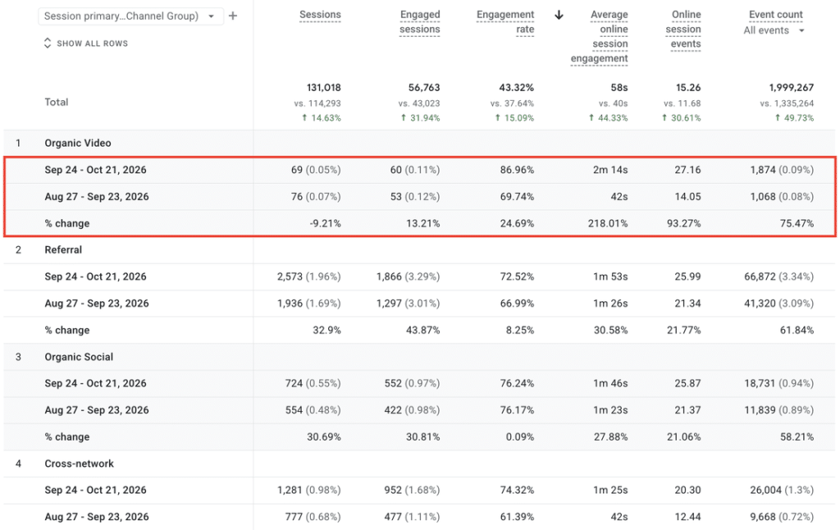Click Organic Video engagement rate 86.96%
The height and width of the screenshot is (530, 840).
point(517,170)
